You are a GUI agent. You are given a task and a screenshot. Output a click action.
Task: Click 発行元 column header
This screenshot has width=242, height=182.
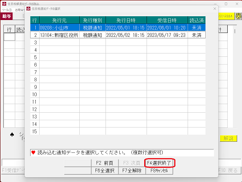(59, 20)
